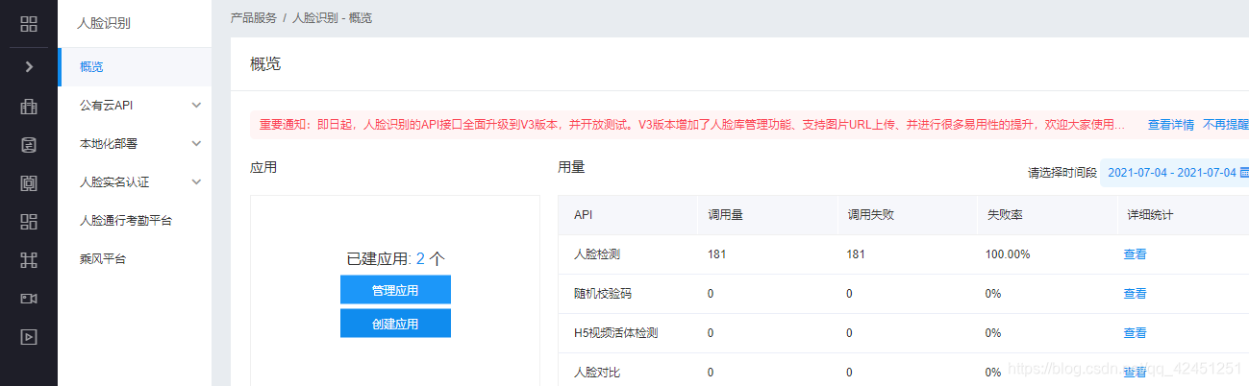The height and width of the screenshot is (386, 1249).
Task: Dismiss notice via 不再提醒 link
Action: tap(1225, 125)
